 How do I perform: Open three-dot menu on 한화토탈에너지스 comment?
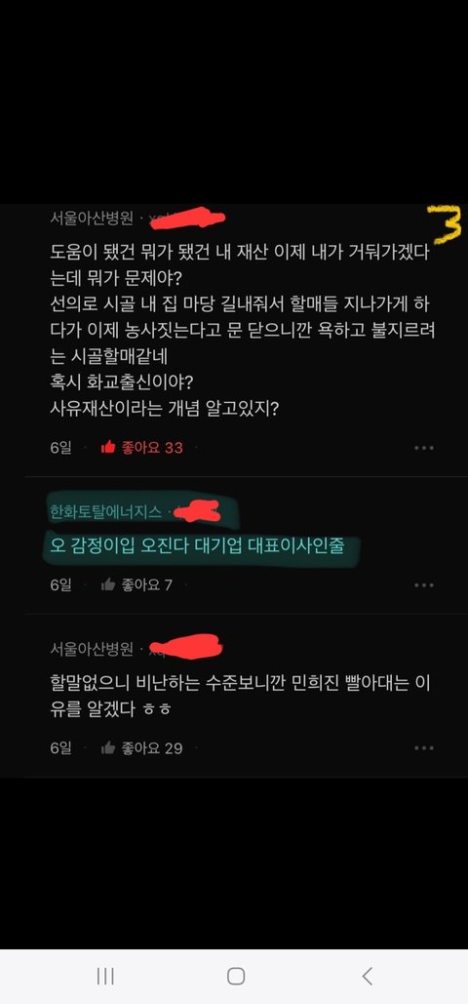424,584
